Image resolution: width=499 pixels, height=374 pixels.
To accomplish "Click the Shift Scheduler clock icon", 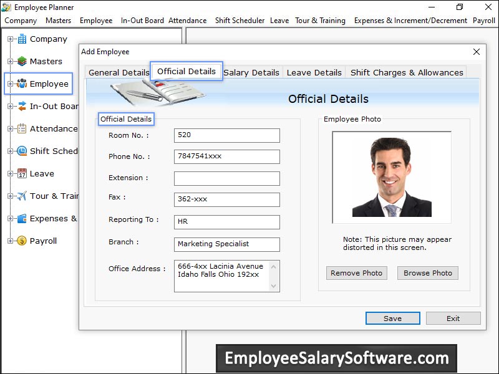I will 22,151.
